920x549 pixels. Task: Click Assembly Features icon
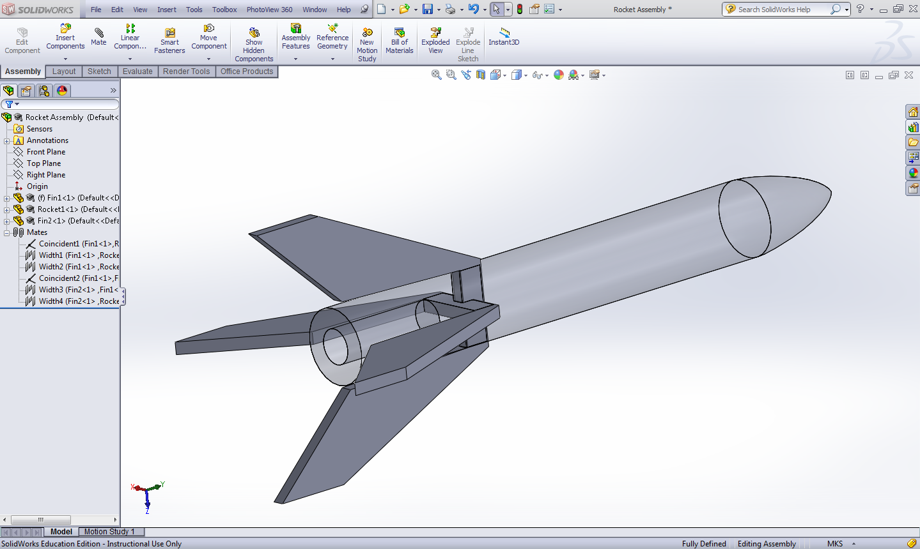(296, 28)
